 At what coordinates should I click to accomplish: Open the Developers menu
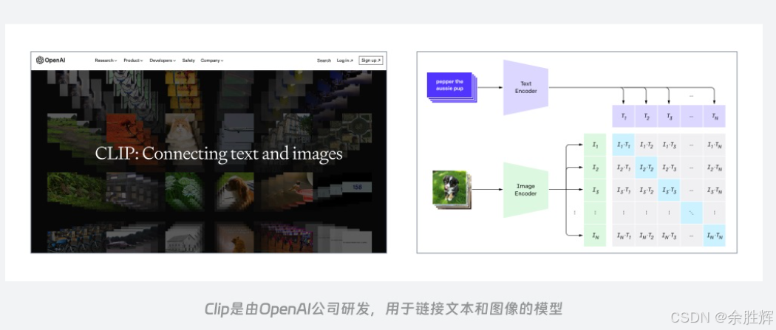pos(163,61)
